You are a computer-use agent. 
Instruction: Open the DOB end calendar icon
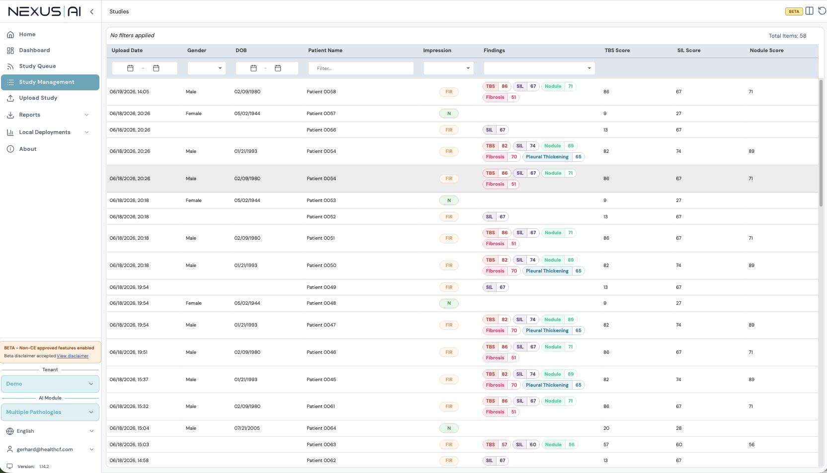(278, 68)
